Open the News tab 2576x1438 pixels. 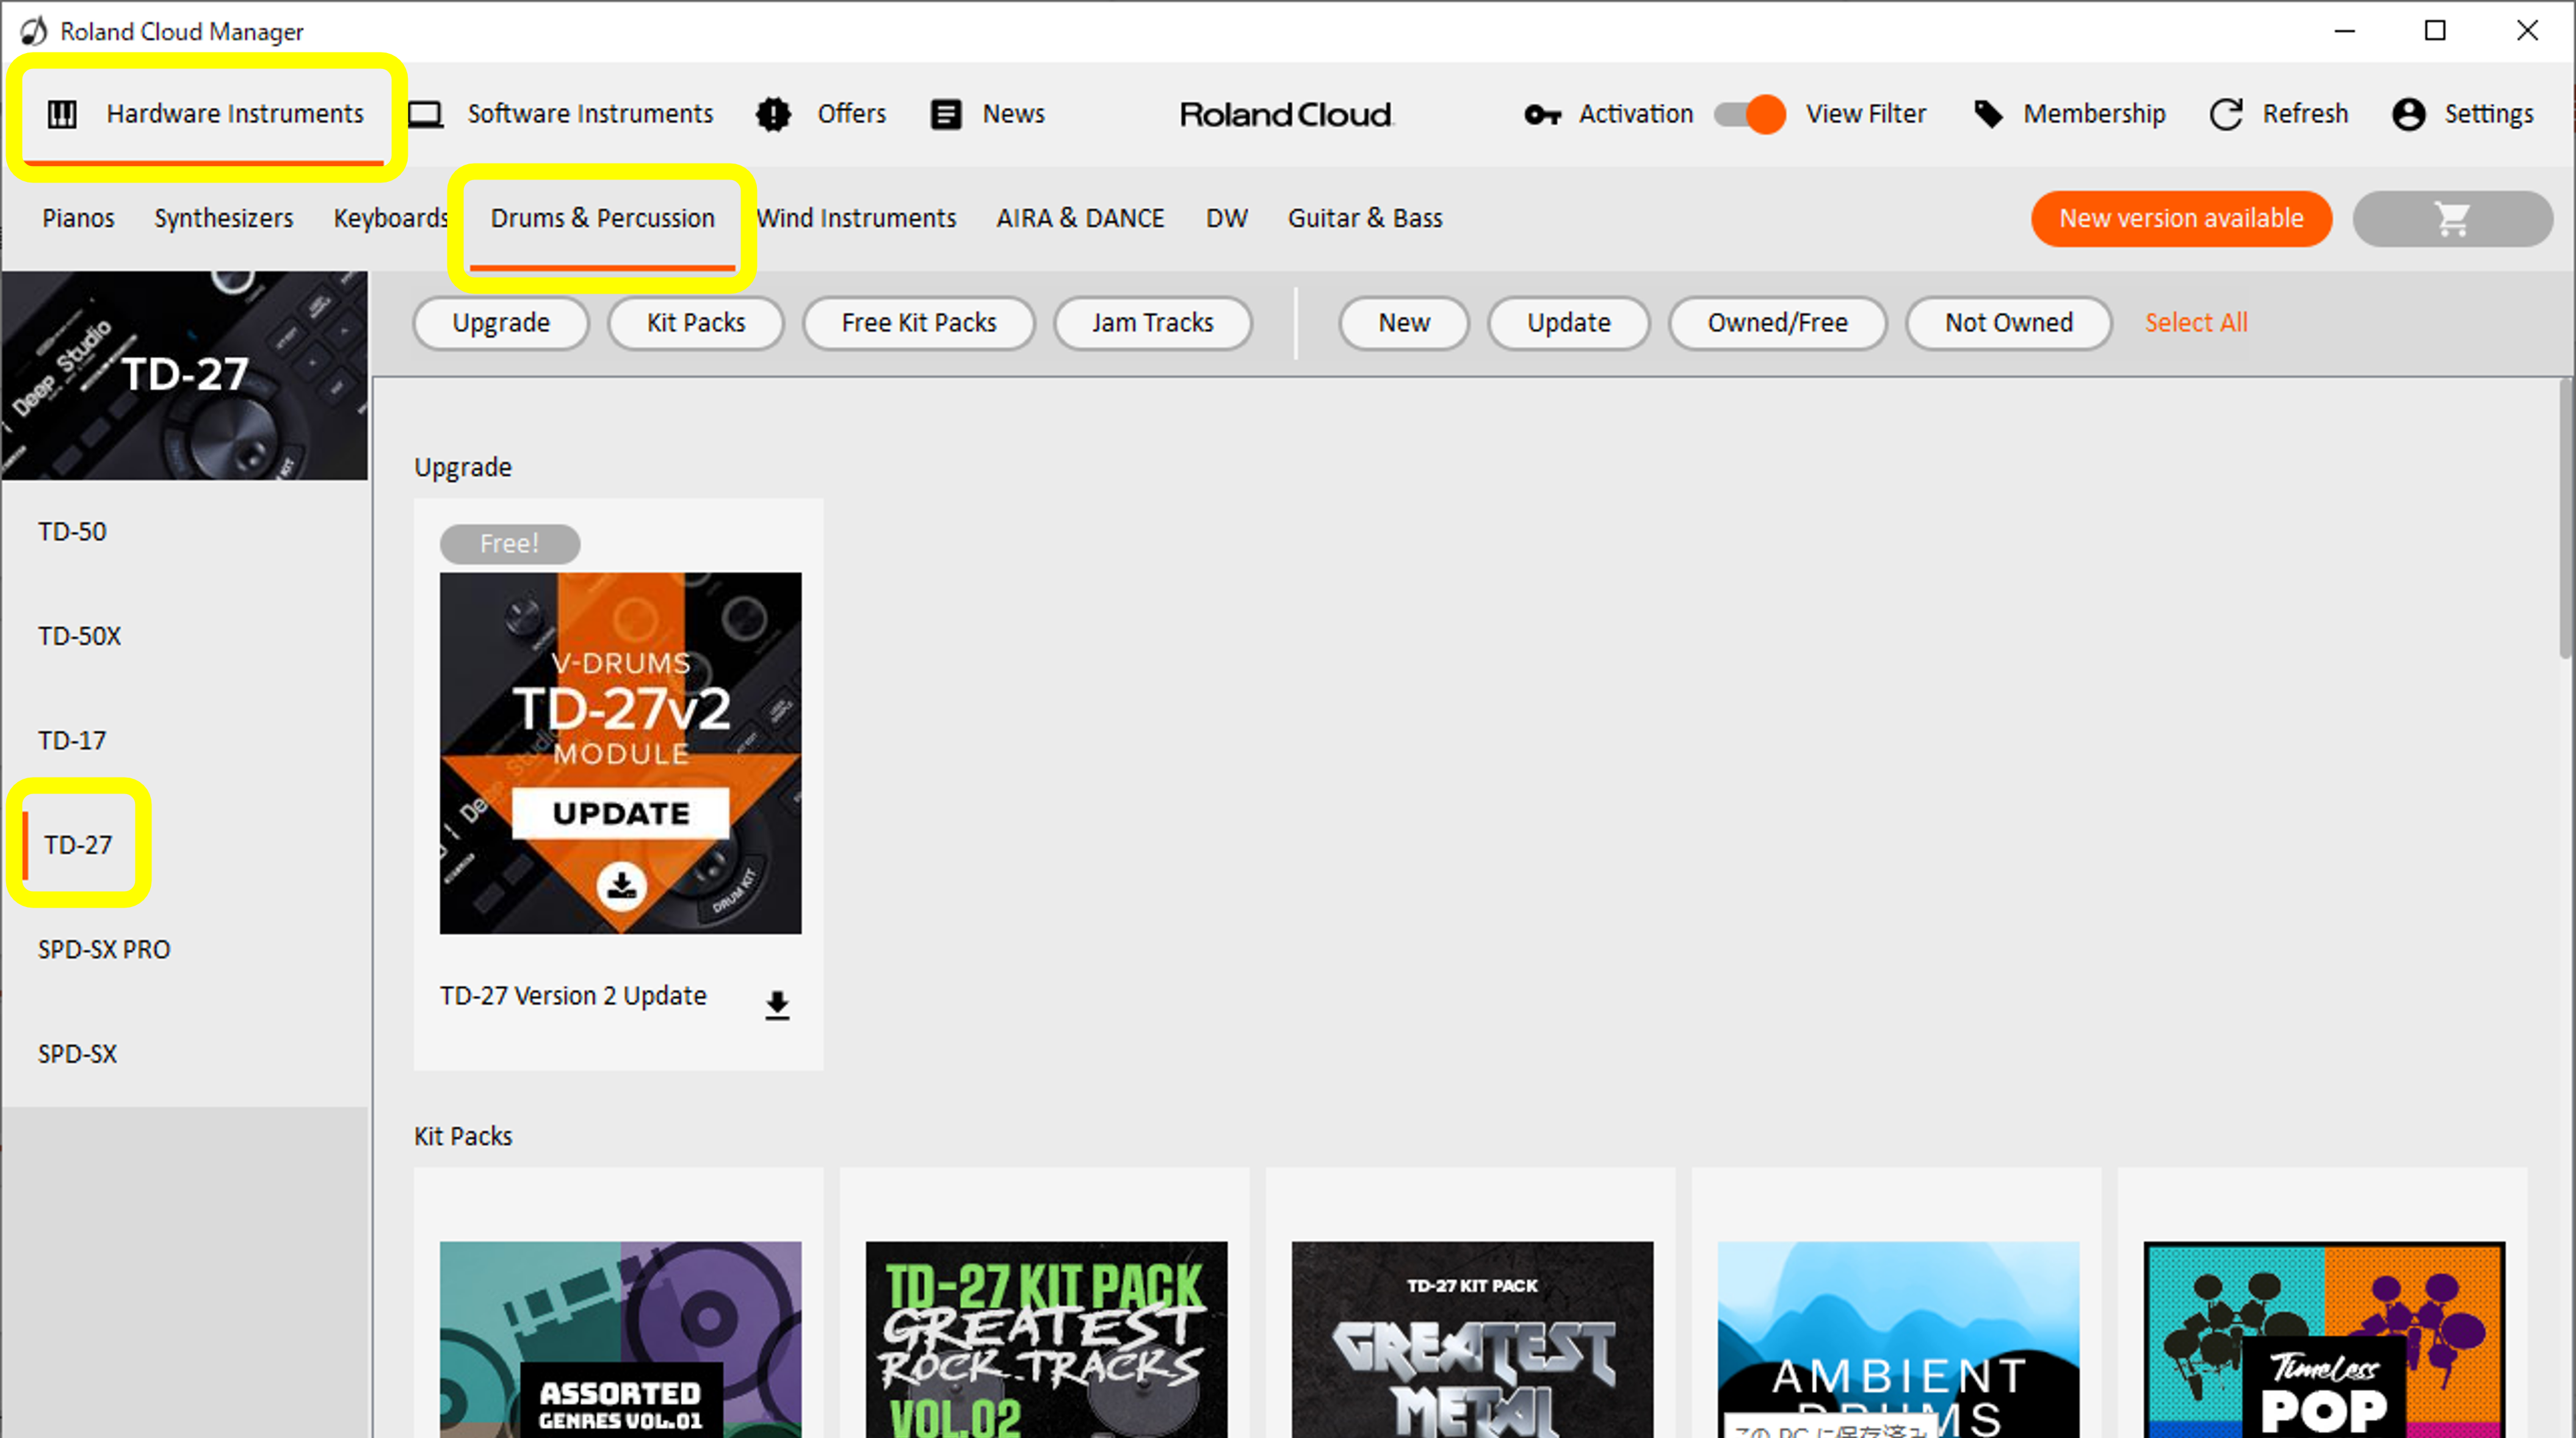(988, 114)
